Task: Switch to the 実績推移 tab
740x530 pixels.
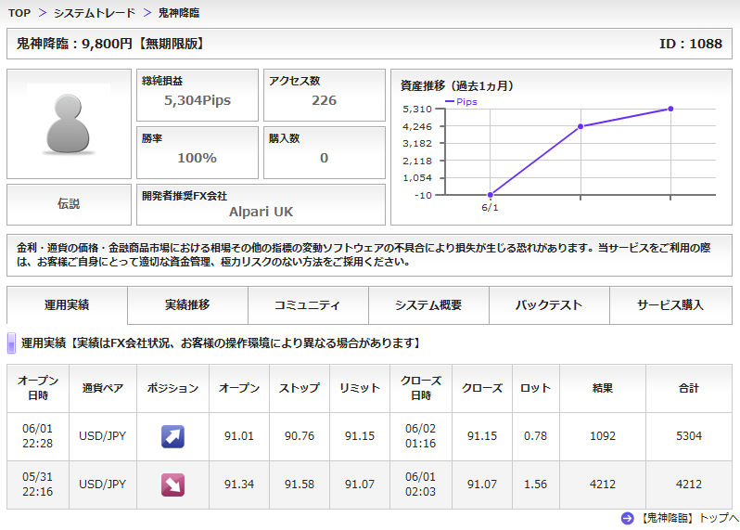Action: click(188, 305)
